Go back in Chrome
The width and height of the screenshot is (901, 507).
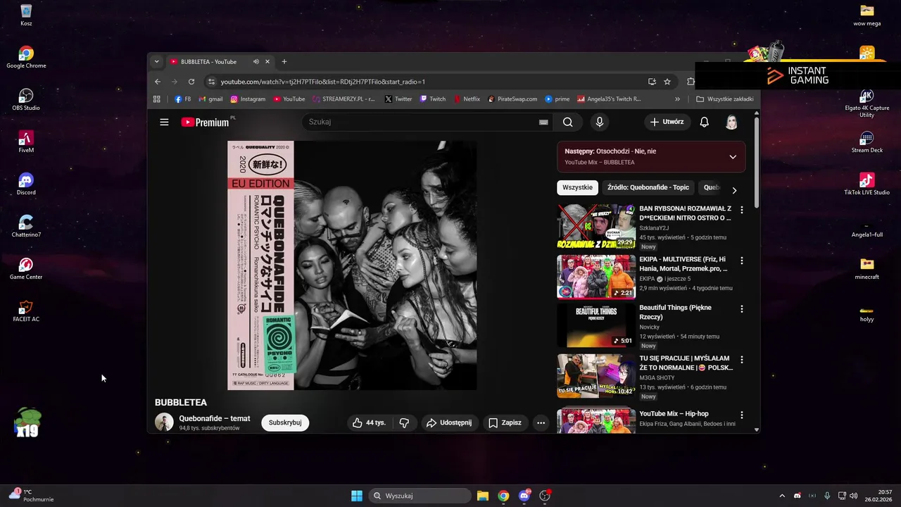(x=158, y=82)
